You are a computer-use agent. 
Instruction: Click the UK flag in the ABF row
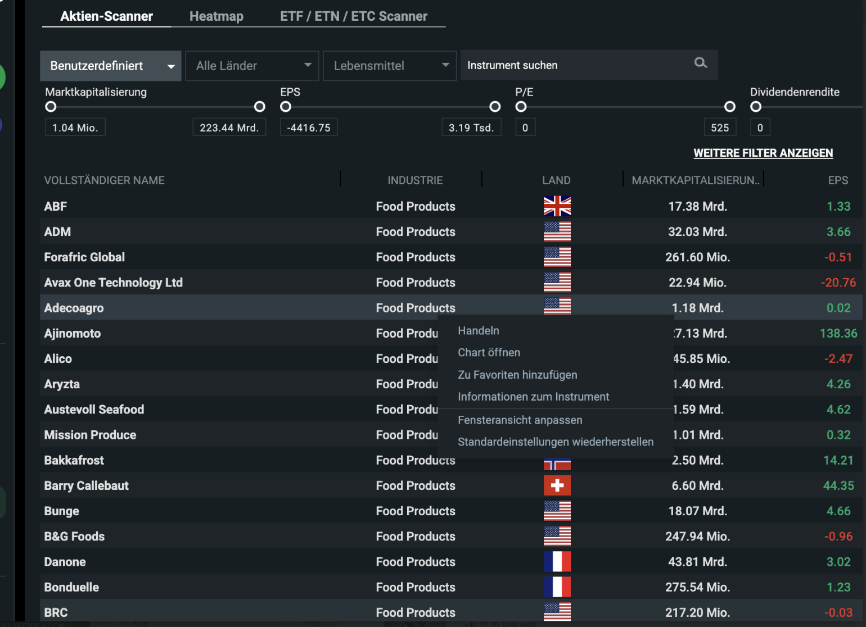click(557, 206)
